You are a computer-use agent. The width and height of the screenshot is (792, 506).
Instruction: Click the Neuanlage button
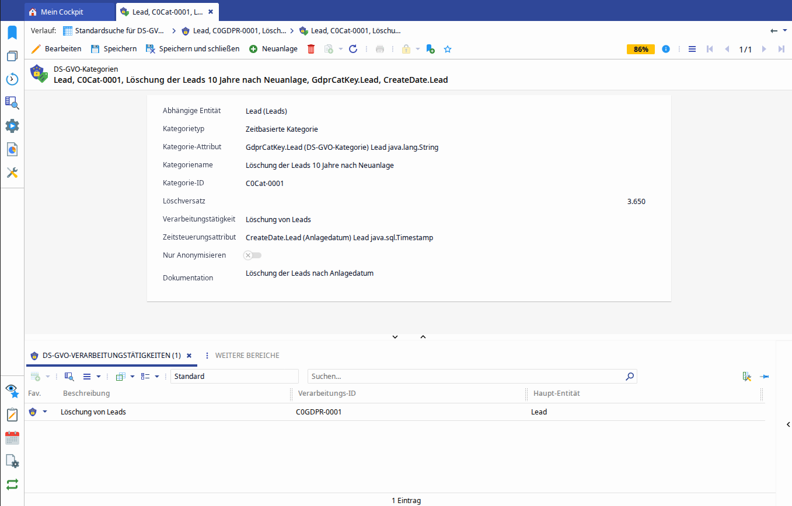point(273,49)
